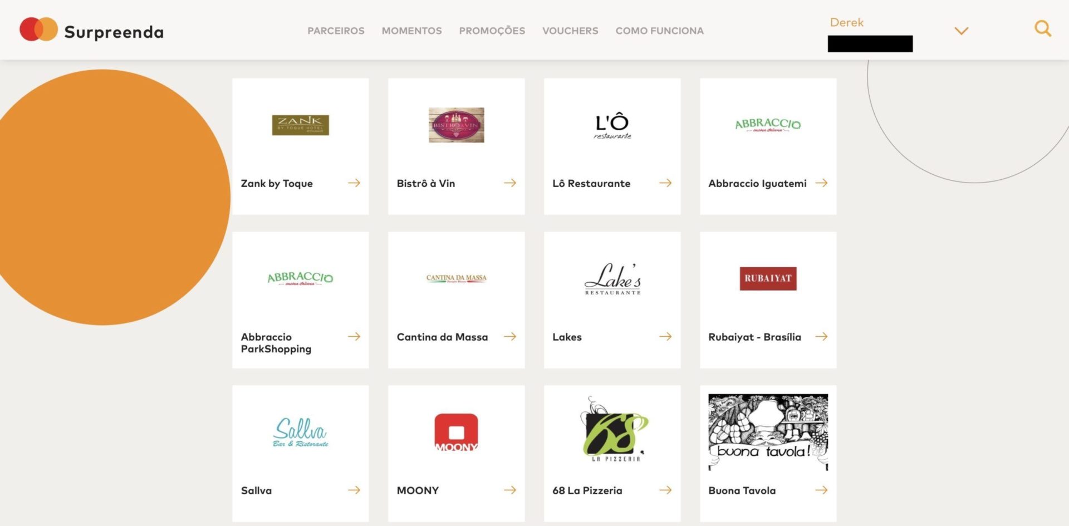Expand the Derek account dropdown chevron
Screen dimensions: 1069x526
click(x=962, y=31)
